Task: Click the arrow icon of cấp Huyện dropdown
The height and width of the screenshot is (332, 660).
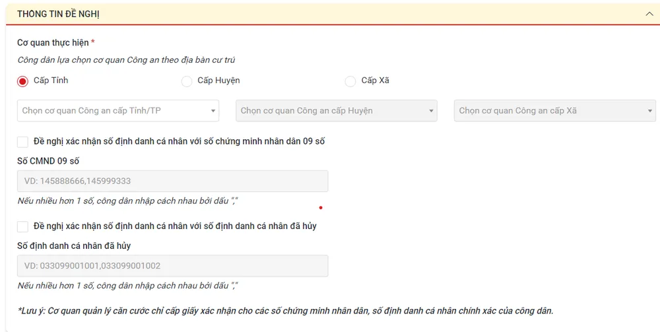Action: point(432,112)
